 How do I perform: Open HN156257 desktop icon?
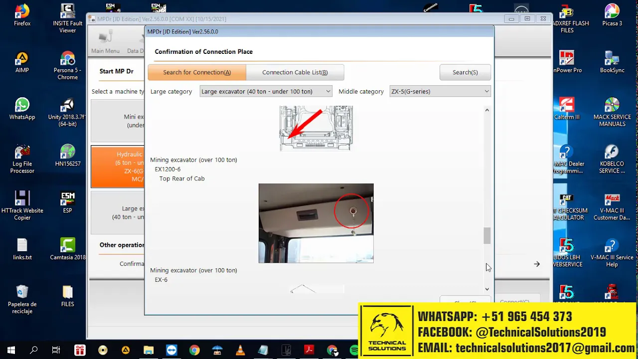(x=67, y=156)
